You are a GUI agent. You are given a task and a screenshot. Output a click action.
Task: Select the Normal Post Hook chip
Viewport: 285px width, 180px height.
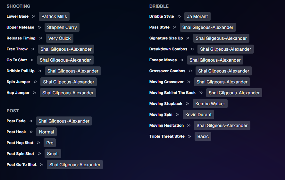click(46, 132)
